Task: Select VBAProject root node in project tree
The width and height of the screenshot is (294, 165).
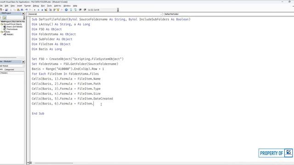Action: [12, 22]
